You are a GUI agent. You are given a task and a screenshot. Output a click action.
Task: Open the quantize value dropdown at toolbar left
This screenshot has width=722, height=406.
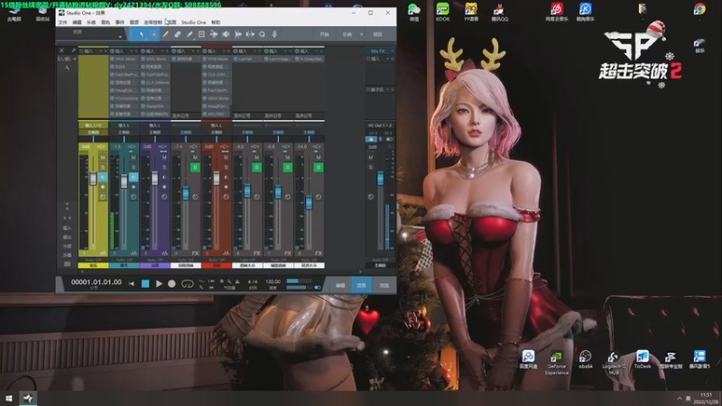120,36
